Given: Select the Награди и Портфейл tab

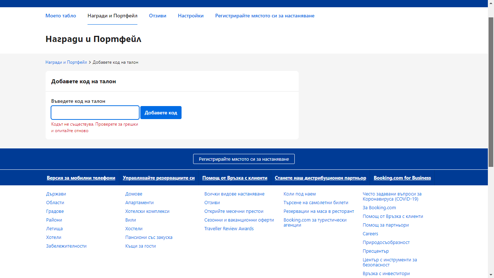Looking at the screenshot, I should click(x=112, y=16).
